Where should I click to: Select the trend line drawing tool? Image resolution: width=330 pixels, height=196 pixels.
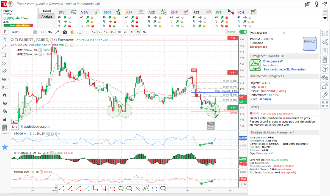pyautogui.click(x=4, y=47)
